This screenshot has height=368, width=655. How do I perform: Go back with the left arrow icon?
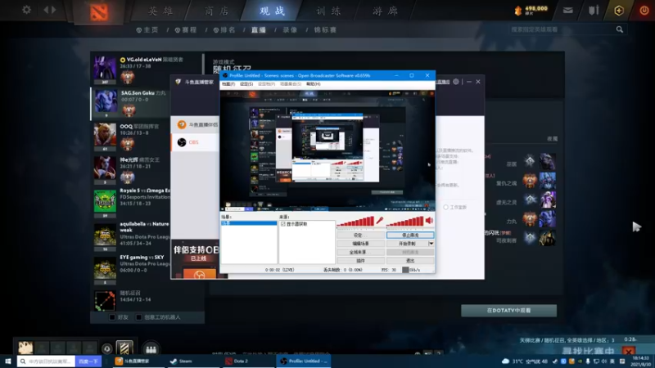point(47,10)
